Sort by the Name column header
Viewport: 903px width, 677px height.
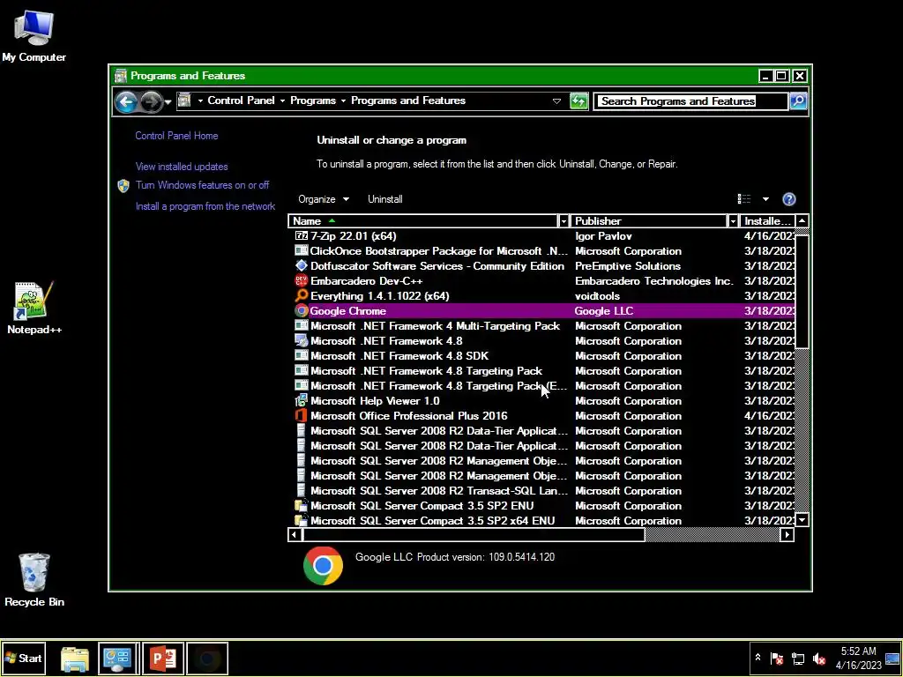coord(423,221)
